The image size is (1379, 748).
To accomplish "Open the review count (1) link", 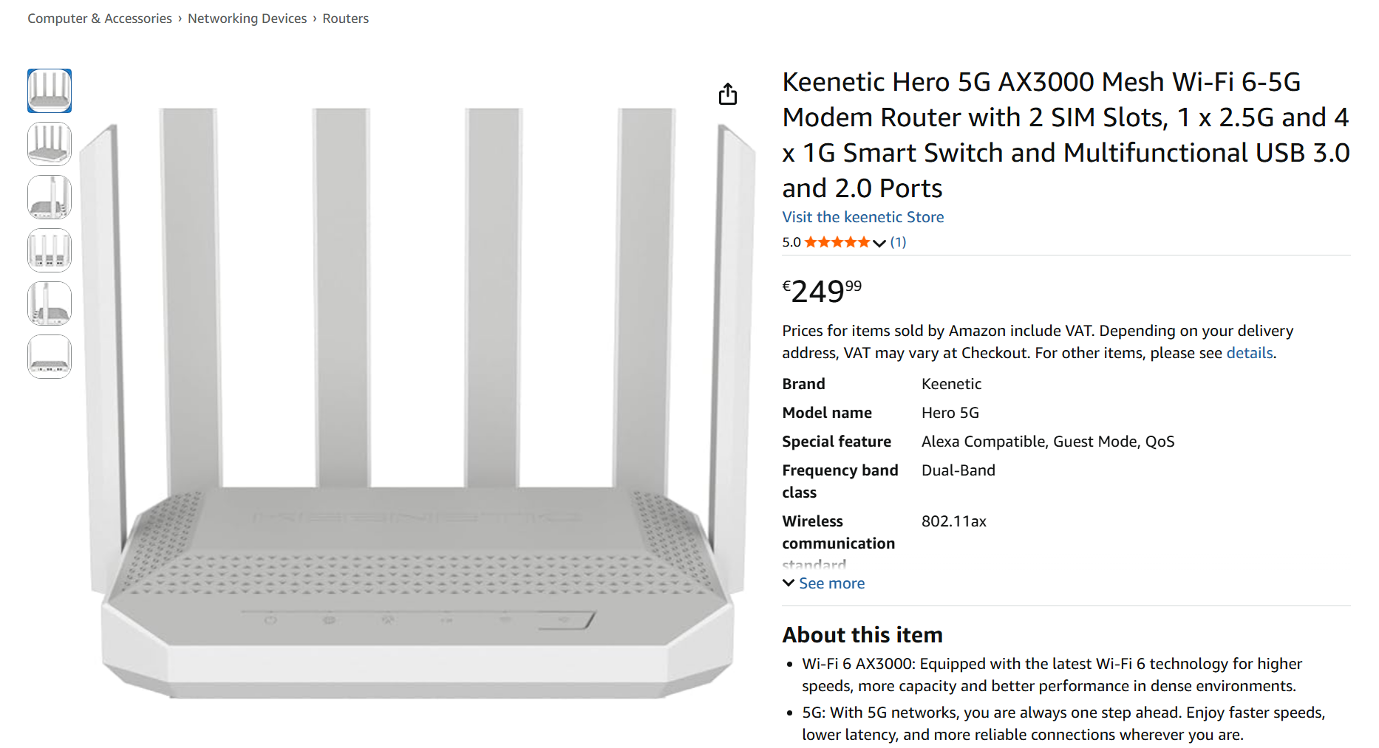I will coord(898,242).
